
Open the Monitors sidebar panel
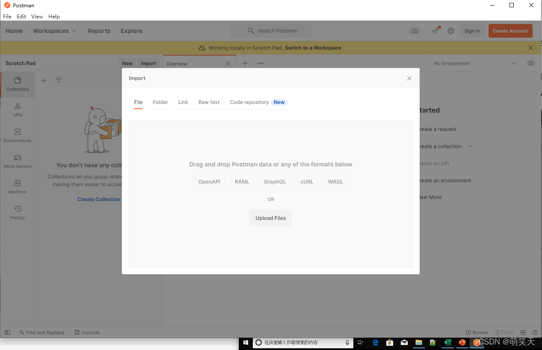18,187
